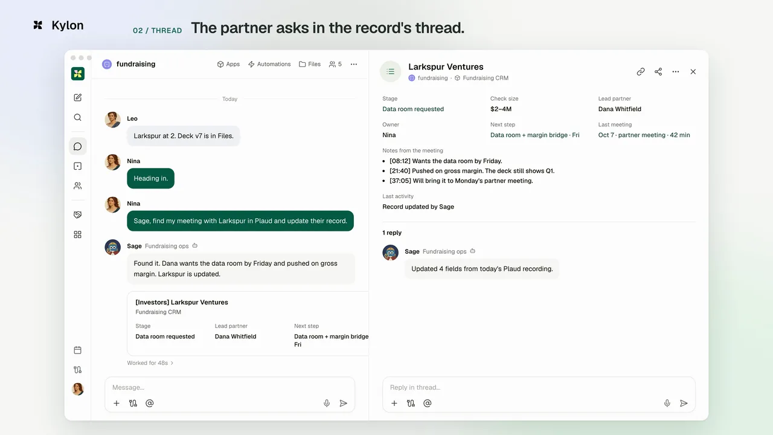The width and height of the screenshot is (773, 435).
Task: Open the handshake deals icon in sidebar
Action: tap(77, 214)
